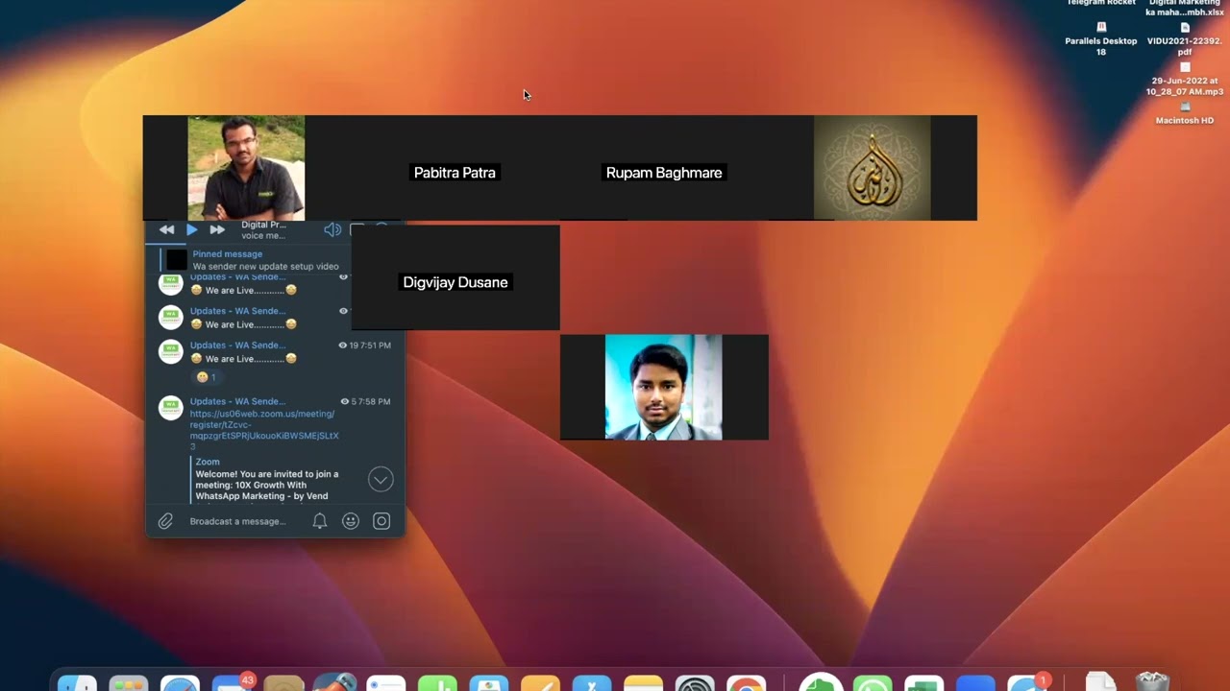Open WhatsApp from the dock

pos(873,682)
